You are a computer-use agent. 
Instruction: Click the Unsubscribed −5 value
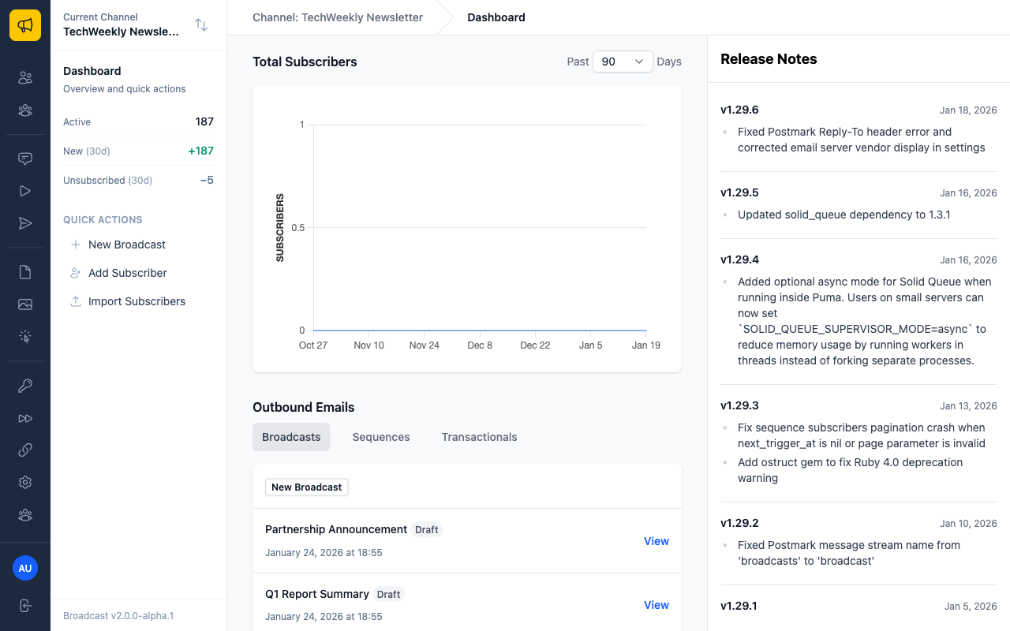point(207,180)
